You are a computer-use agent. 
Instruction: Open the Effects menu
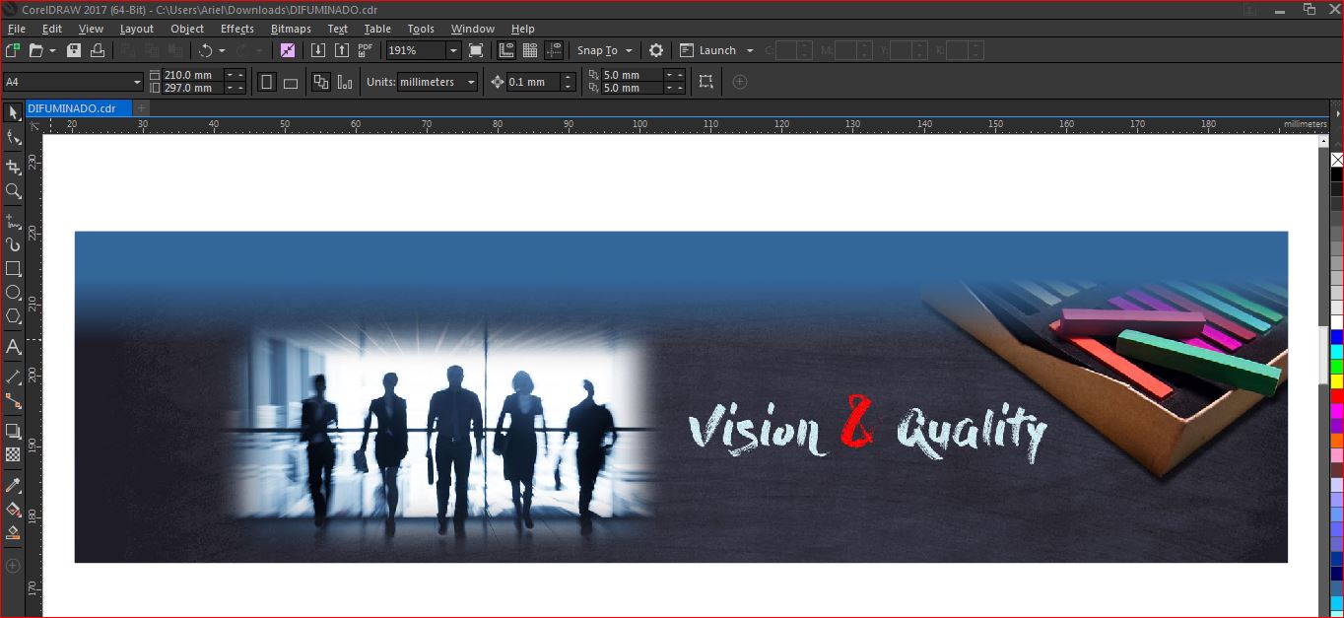click(236, 29)
